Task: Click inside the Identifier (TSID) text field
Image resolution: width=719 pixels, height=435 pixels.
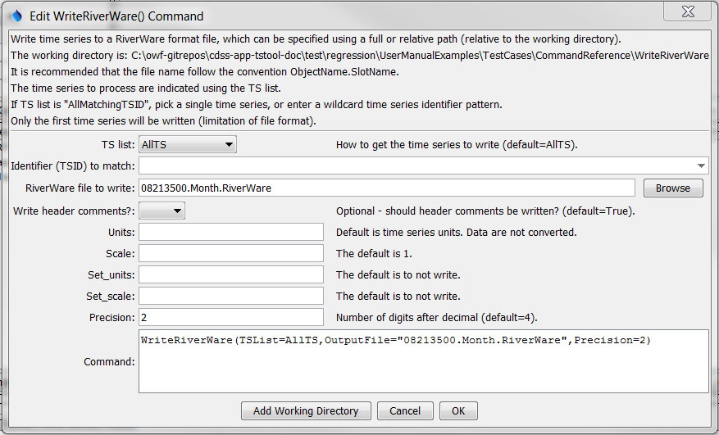Action: click(x=410, y=166)
